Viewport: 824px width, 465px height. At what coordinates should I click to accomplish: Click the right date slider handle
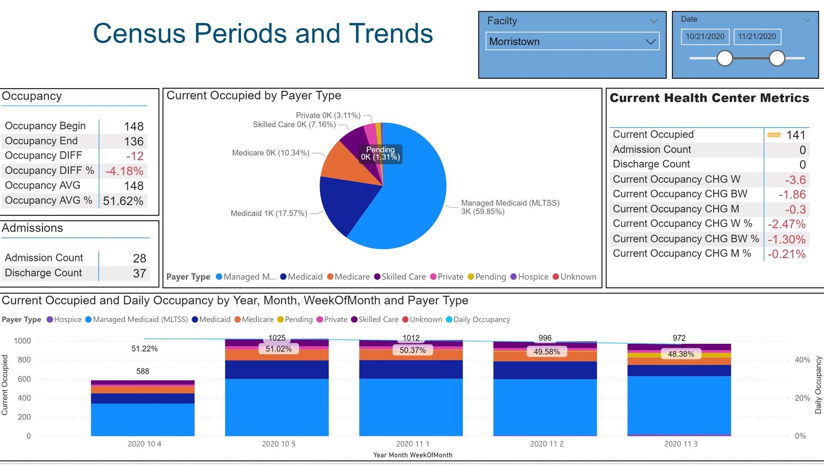(x=777, y=58)
